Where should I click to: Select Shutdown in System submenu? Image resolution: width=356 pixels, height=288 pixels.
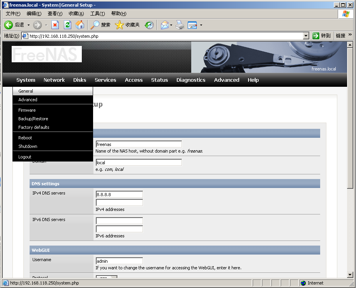point(53,146)
